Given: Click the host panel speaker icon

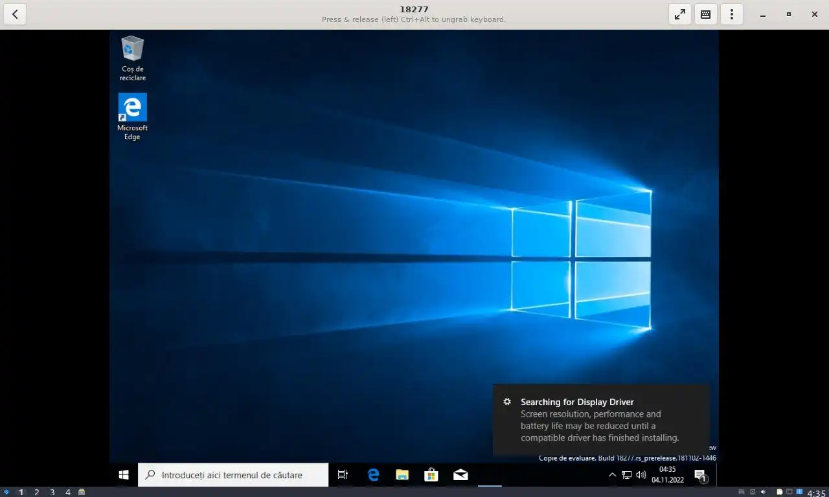Looking at the screenshot, I should point(764,492).
